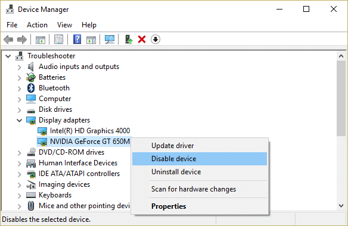Expand Audio inputs and outputs
The height and width of the screenshot is (226, 348).
pos(20,67)
